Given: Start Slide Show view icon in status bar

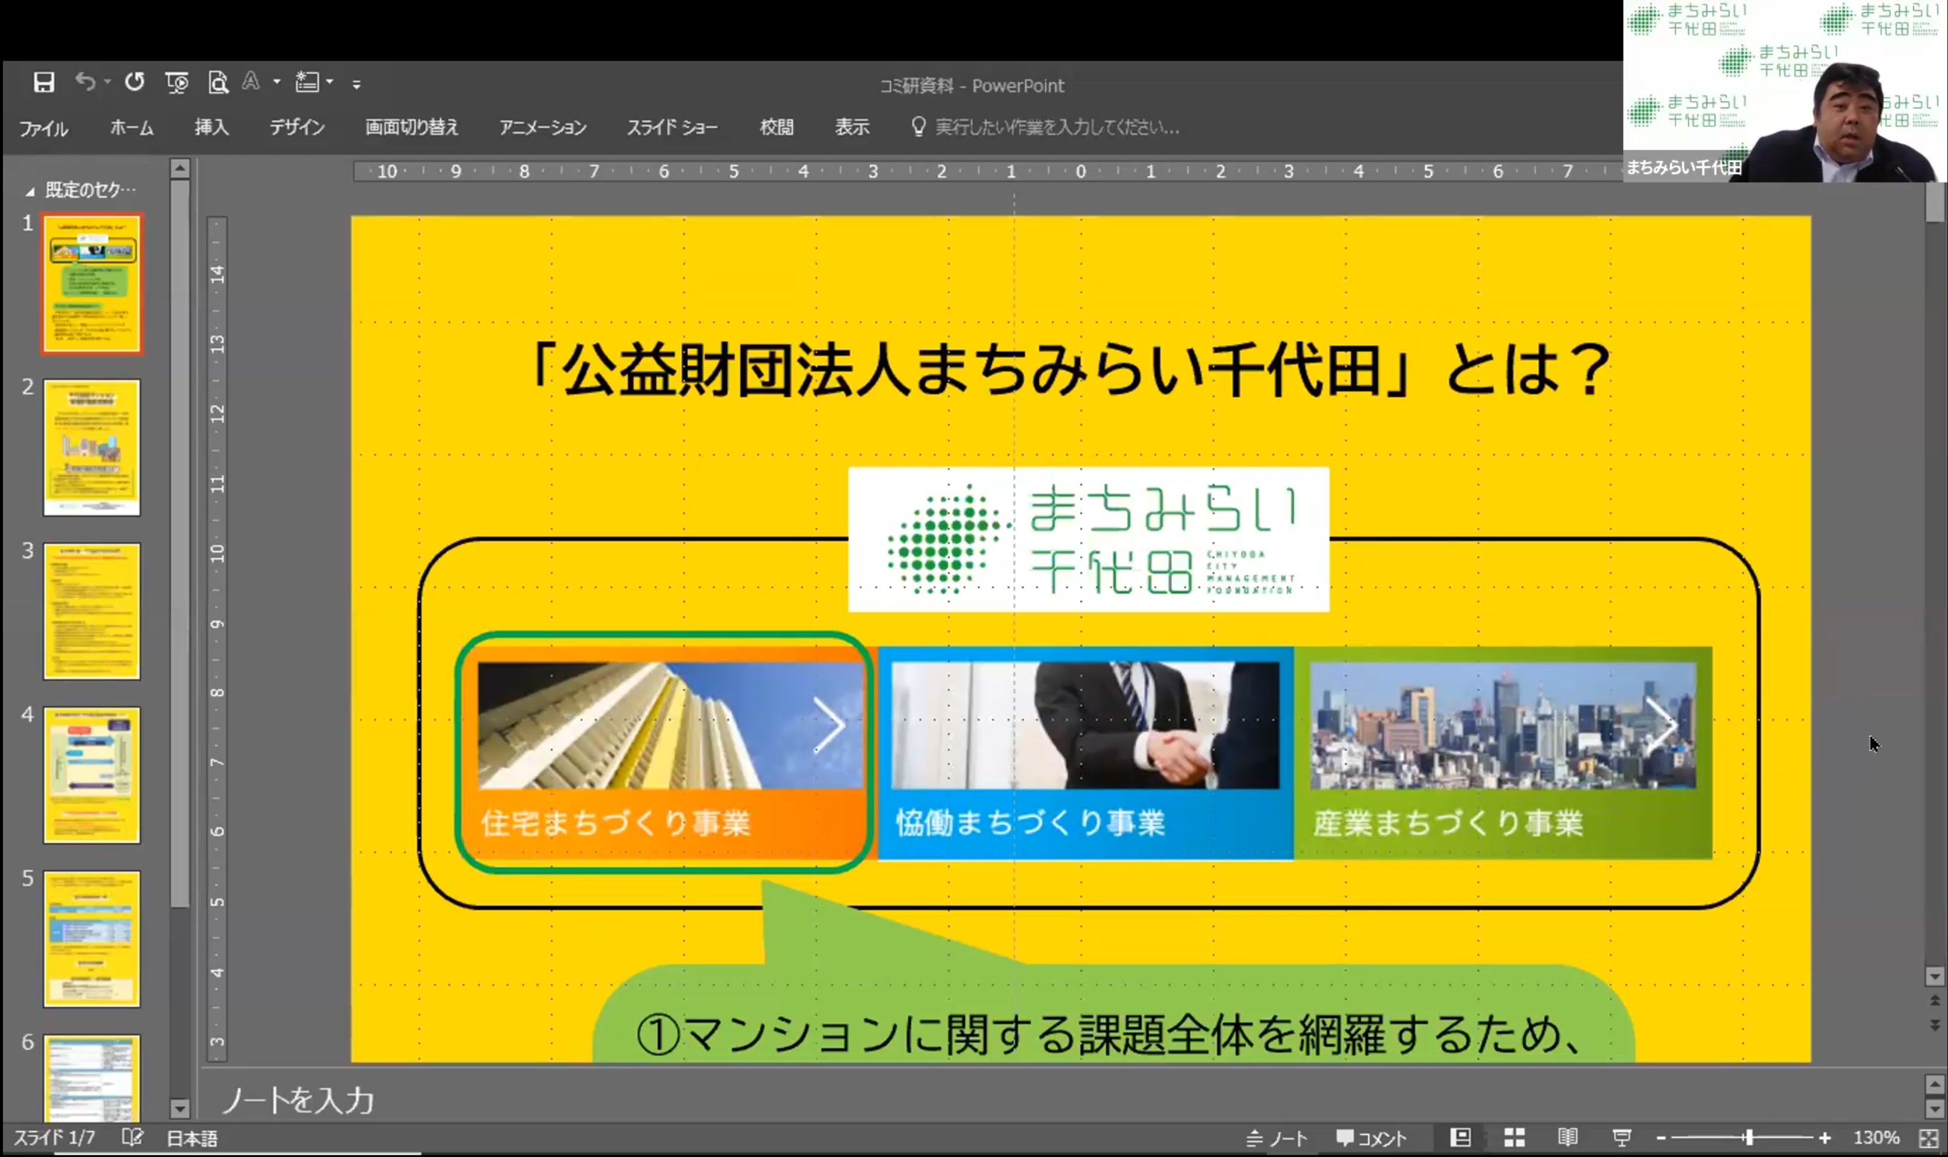Looking at the screenshot, I should coord(1622,1138).
